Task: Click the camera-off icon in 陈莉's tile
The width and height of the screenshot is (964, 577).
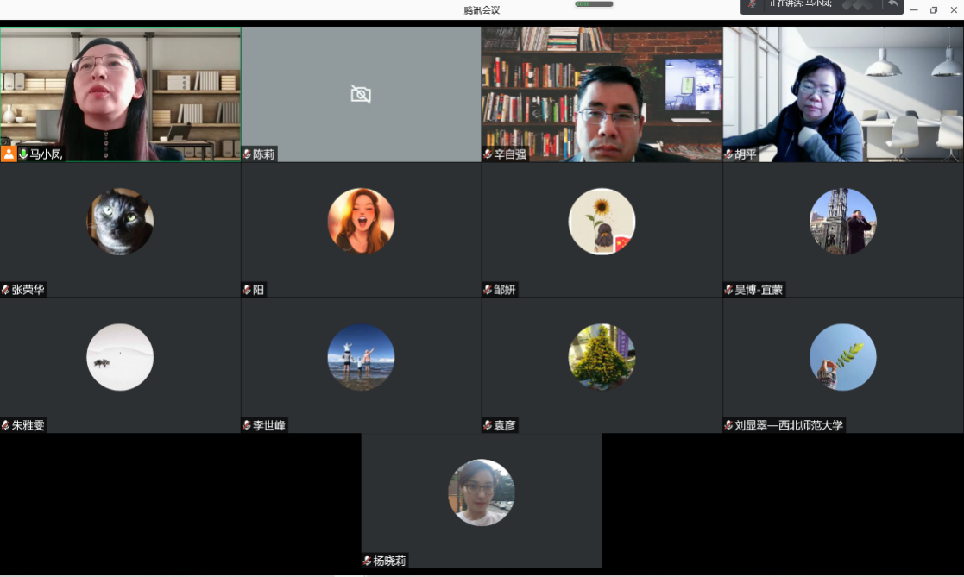Action: (361, 94)
